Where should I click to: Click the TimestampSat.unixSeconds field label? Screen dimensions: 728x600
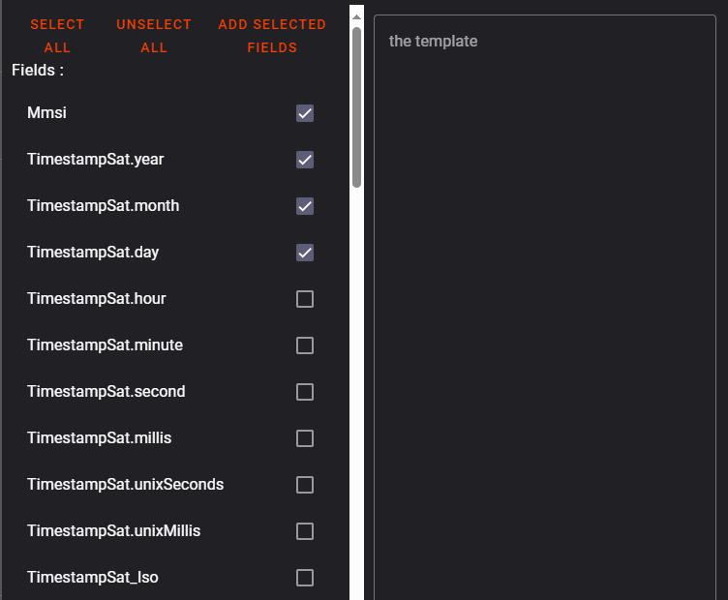[x=125, y=485]
